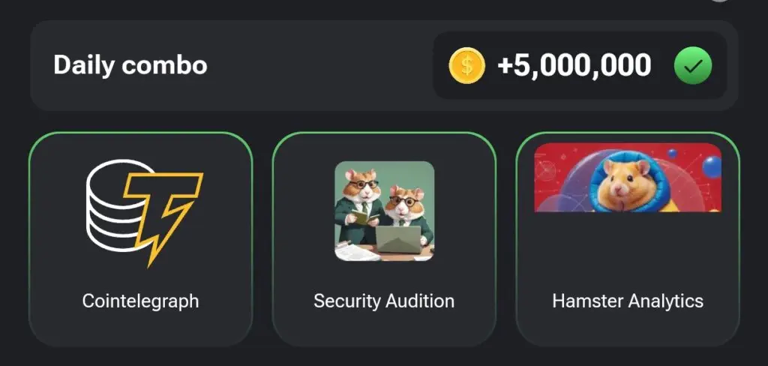The height and width of the screenshot is (366, 768).
Task: Open the Hamster Analytics astronaut image
Action: 628,178
